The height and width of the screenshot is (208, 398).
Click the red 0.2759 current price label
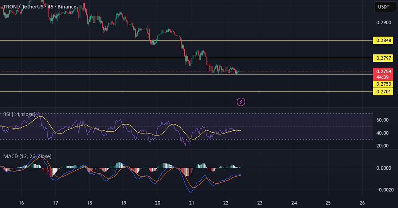(x=383, y=71)
